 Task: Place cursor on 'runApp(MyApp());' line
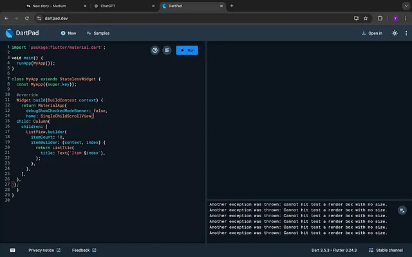click(x=36, y=63)
